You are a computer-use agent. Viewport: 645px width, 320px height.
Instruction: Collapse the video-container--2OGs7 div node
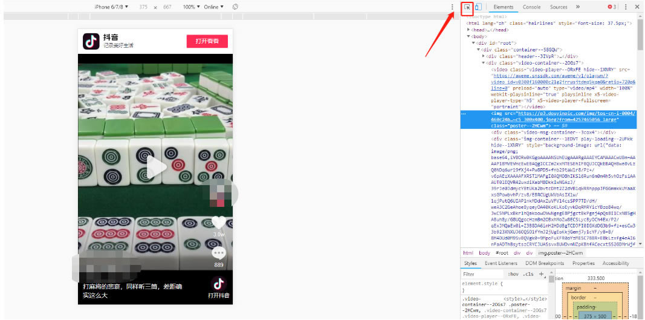[484, 63]
